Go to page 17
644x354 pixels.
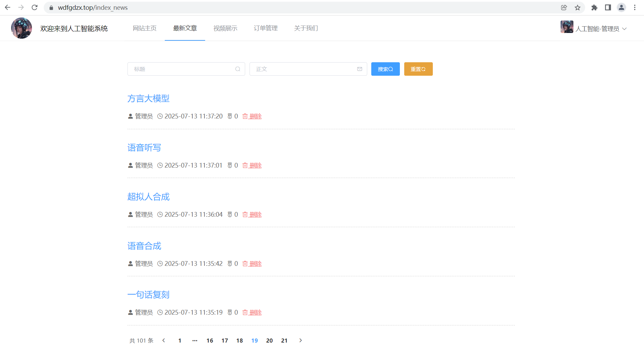point(225,341)
